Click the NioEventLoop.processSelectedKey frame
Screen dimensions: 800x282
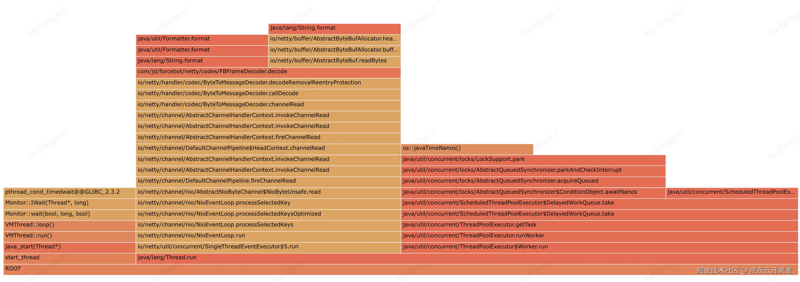268,204
